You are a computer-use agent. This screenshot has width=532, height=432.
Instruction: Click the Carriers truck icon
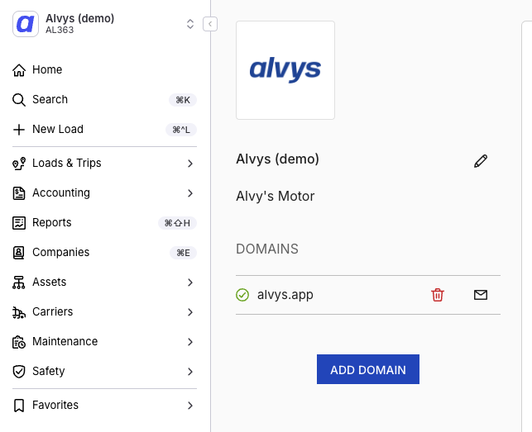(x=19, y=312)
